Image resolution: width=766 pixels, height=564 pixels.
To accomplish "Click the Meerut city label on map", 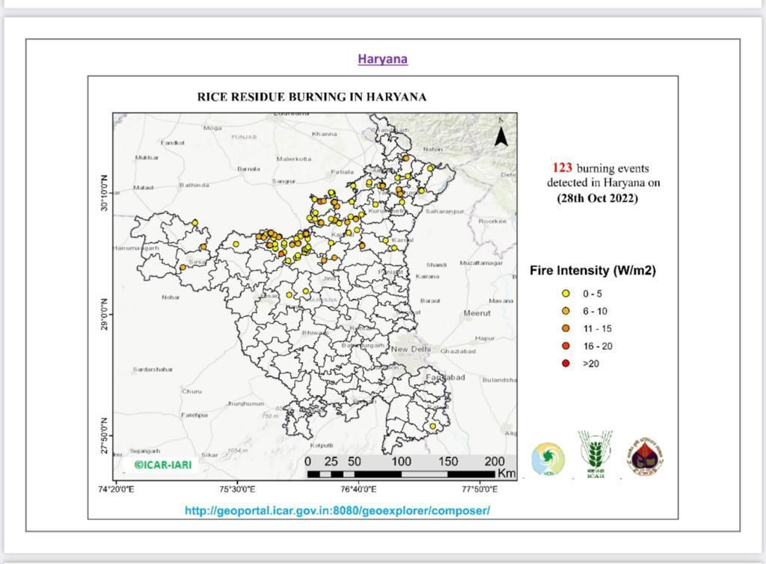I will coord(477,313).
